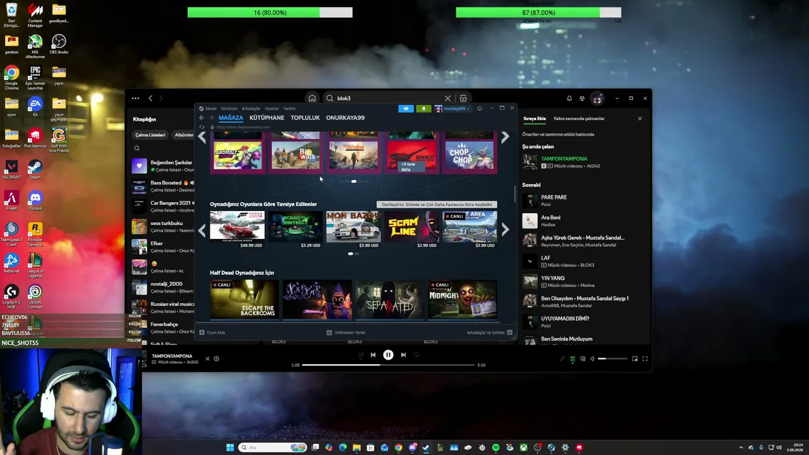Image resolution: width=809 pixels, height=455 pixels.
Task: Open the Spotify three-dot menu
Action: click(x=135, y=98)
